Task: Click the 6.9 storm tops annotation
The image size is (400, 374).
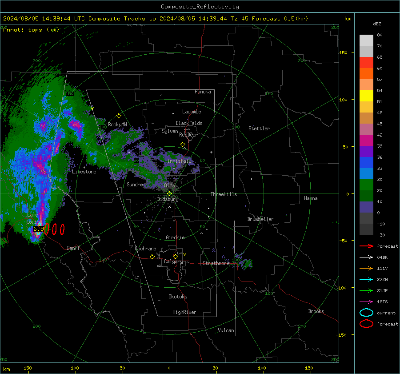Action: point(39,229)
